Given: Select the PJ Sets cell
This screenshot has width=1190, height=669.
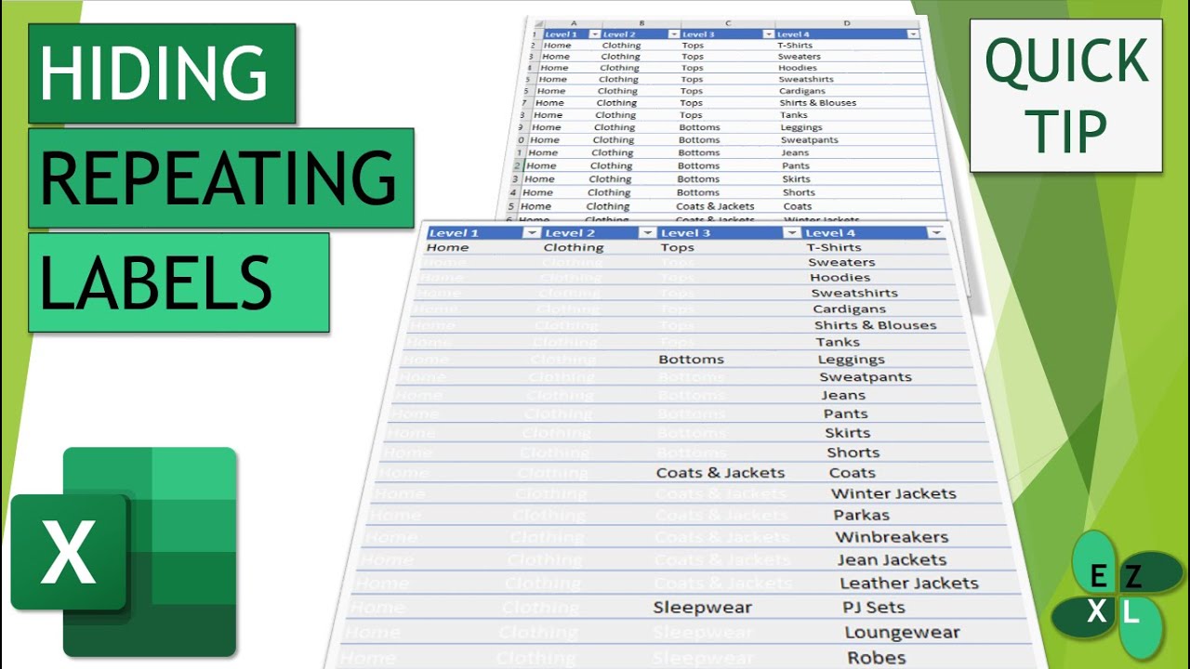Looking at the screenshot, I should (x=873, y=608).
